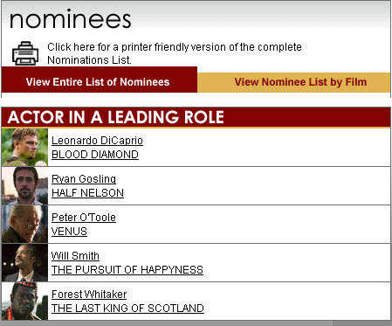Open the VENUS film link

click(69, 232)
